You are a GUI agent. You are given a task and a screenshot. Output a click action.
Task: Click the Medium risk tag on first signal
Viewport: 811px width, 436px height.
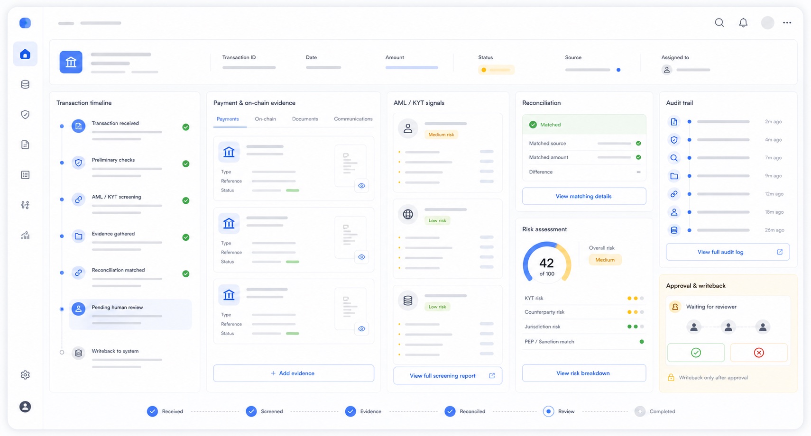[x=441, y=135]
